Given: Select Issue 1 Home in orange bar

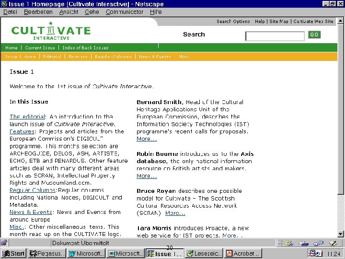Looking at the screenshot, I should [20, 57].
